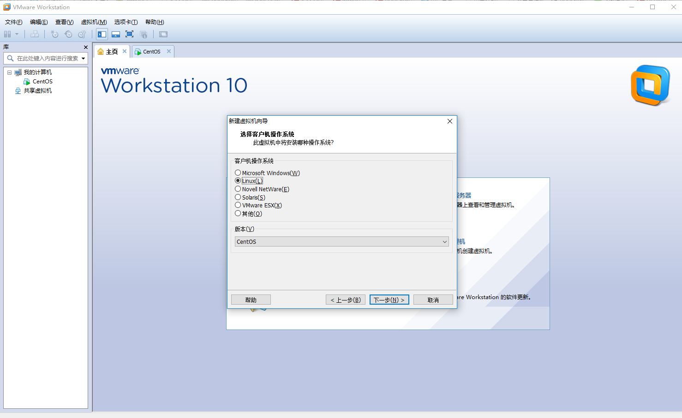Select the Solaris radio button
Viewport: 682px width, 418px height.
(238, 197)
